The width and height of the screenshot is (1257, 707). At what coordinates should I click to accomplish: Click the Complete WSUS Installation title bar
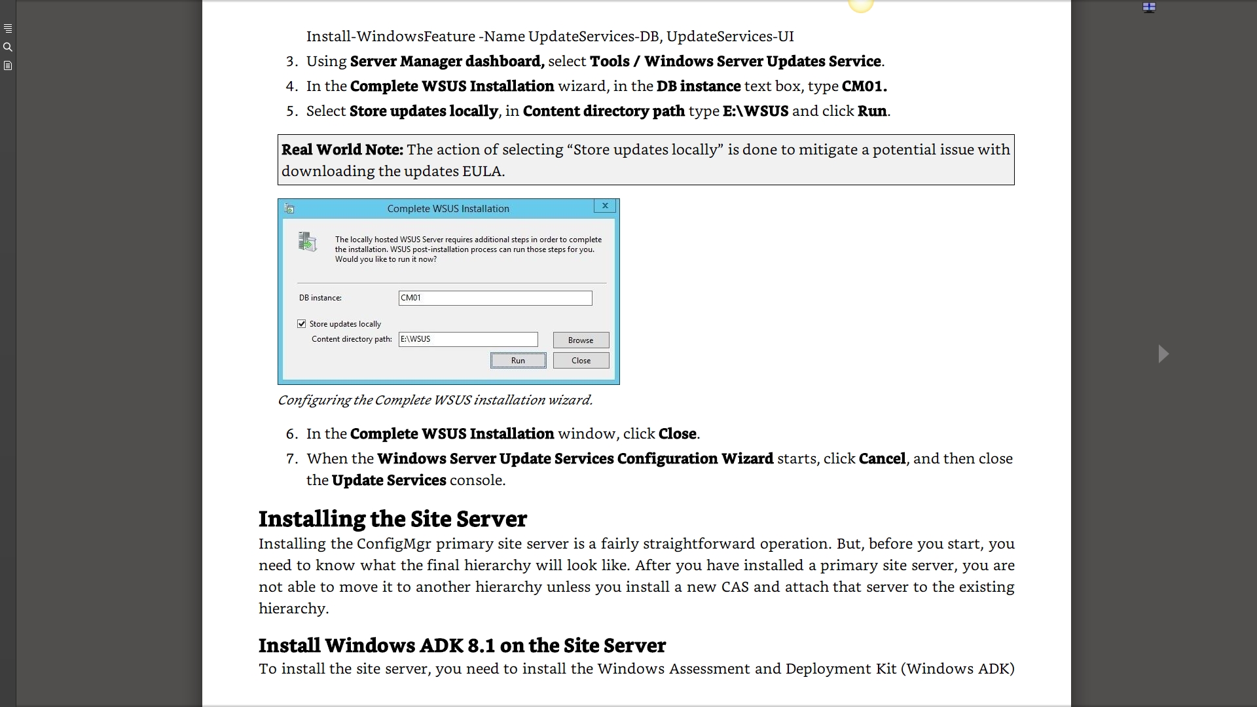[448, 209]
